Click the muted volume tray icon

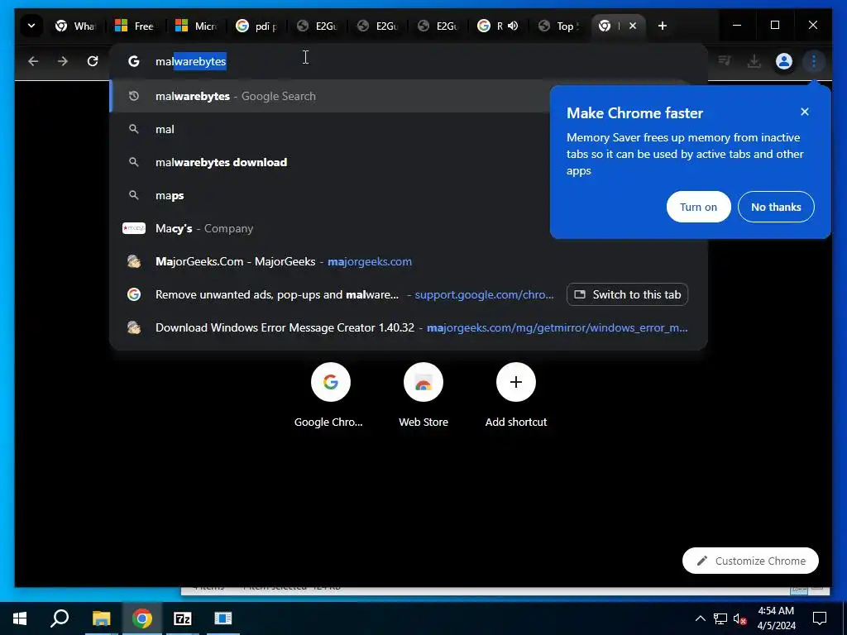(x=739, y=618)
